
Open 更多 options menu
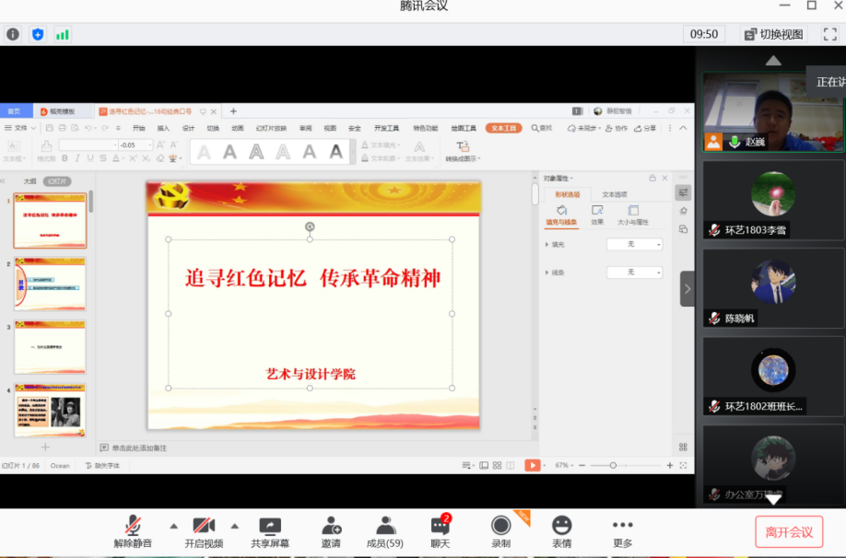tap(623, 531)
